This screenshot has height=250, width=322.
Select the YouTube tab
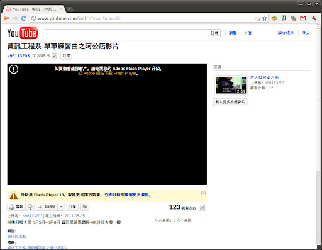(x=33, y=9)
